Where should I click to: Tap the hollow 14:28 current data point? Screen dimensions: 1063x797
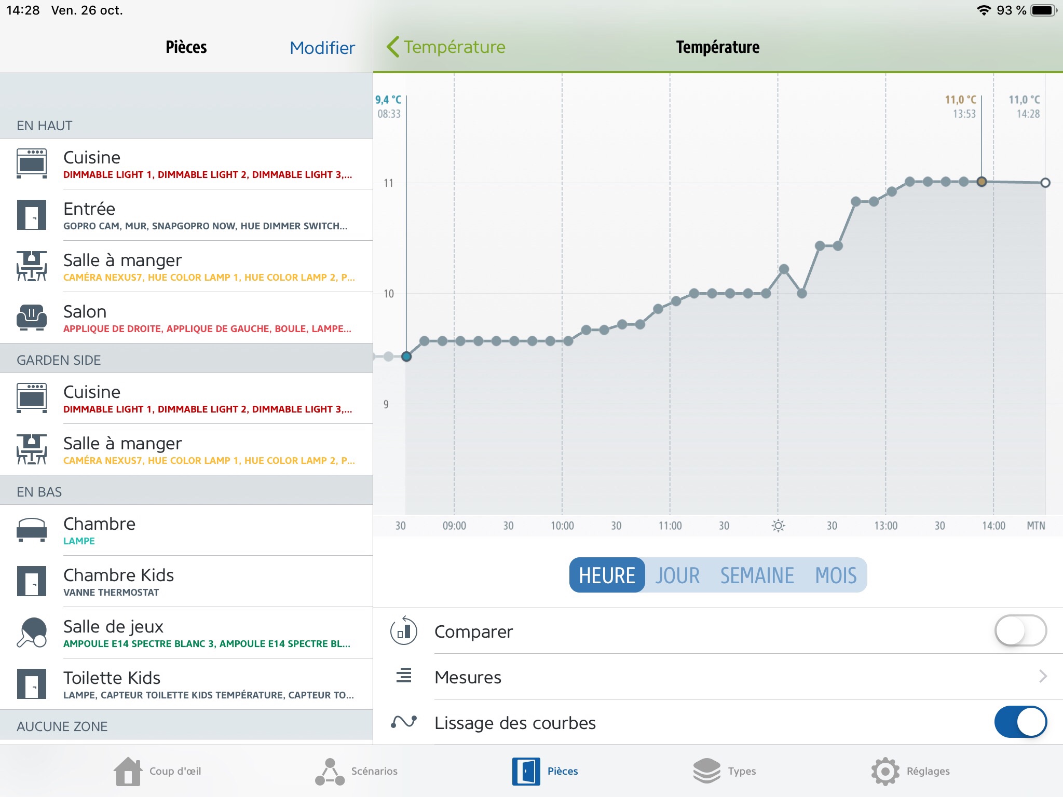pos(1045,183)
